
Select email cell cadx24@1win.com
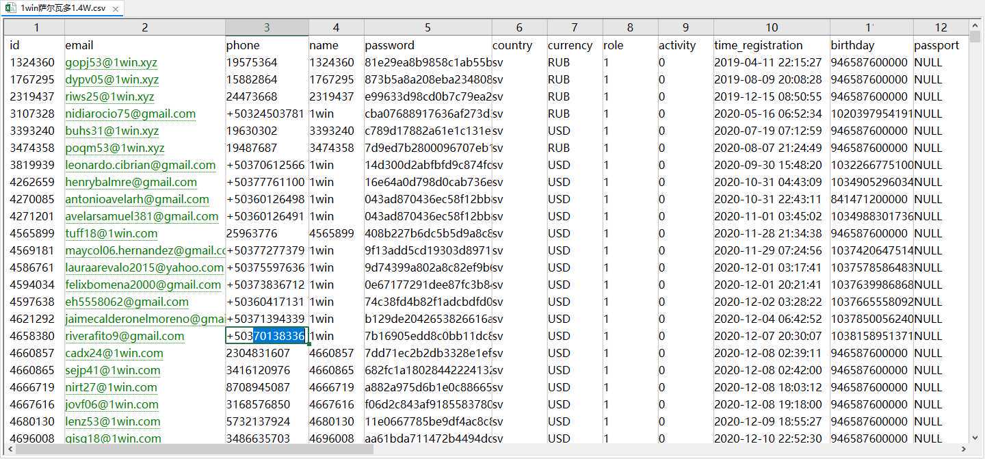(x=145, y=353)
